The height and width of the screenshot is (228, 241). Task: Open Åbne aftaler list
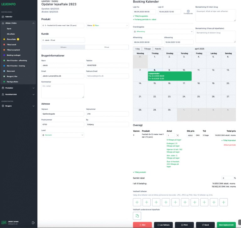tap(11, 39)
